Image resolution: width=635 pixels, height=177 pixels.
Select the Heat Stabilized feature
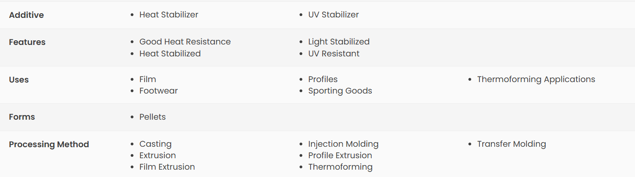pyautogui.click(x=170, y=54)
